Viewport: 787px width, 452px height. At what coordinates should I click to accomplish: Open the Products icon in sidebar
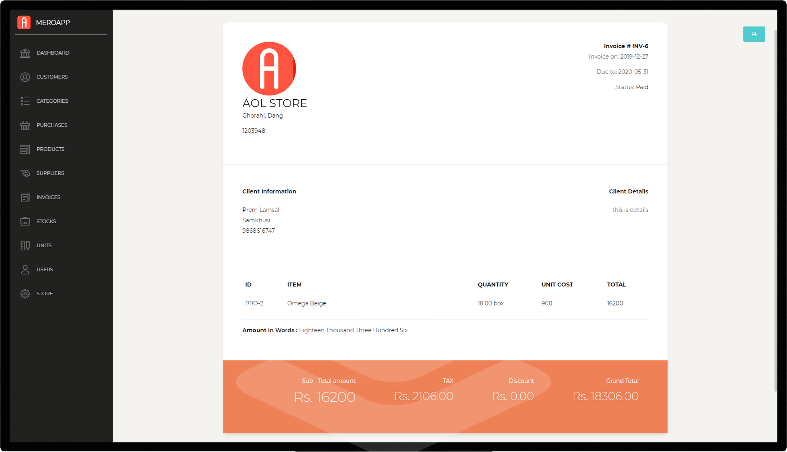(25, 149)
